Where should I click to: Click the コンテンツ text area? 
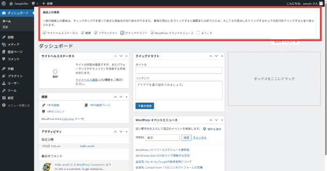coord(178,90)
